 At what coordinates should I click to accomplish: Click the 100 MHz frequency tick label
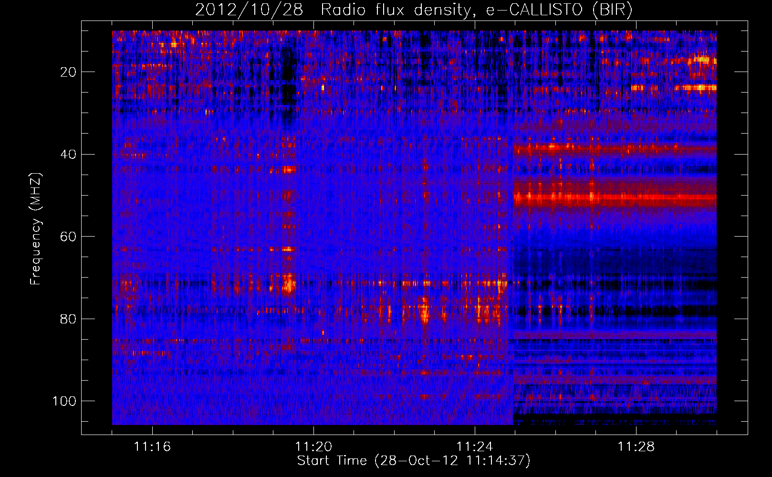tap(64, 401)
